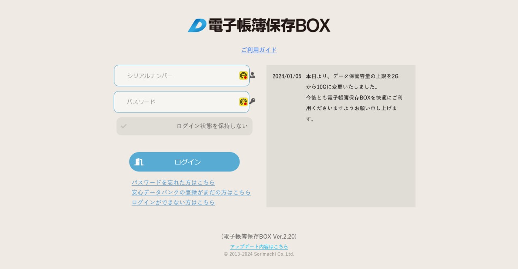This screenshot has width=518, height=269.
Task: Focus the パスワード input field
Action: pos(178,102)
